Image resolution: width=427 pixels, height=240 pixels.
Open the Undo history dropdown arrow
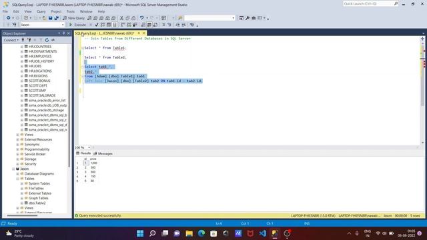(147, 18)
